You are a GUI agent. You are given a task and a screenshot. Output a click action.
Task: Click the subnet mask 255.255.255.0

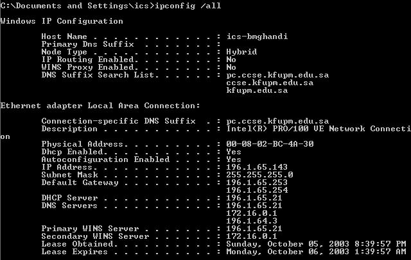(x=259, y=175)
